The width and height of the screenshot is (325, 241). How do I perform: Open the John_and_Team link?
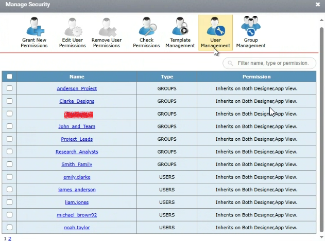[x=77, y=126]
